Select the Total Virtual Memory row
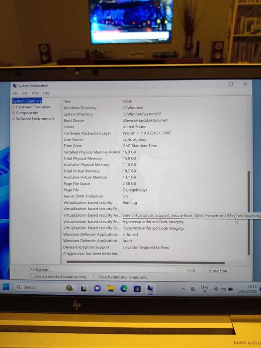The width and height of the screenshot is (261, 348). click(155, 171)
